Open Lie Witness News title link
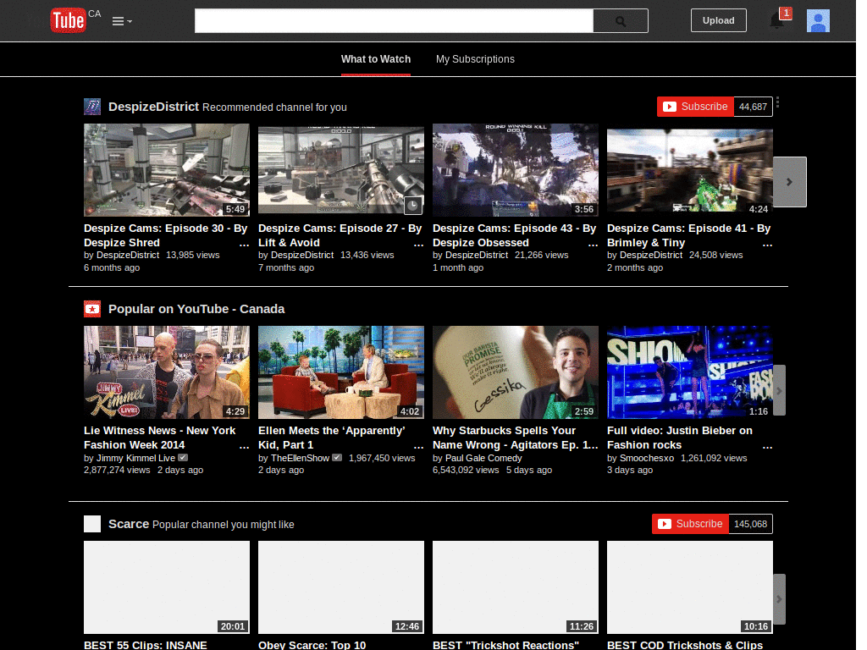This screenshot has width=867, height=650. pos(159,438)
